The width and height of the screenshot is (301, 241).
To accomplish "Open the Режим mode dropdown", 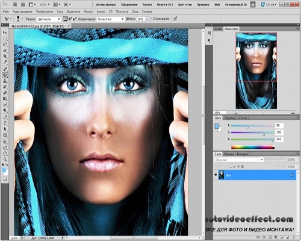I will coord(49,19).
